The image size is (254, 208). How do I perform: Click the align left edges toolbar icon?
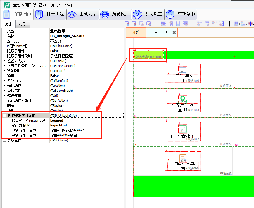coord(163,24)
